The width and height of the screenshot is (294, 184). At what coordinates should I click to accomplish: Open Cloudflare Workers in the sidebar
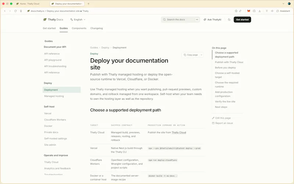coord(55,120)
